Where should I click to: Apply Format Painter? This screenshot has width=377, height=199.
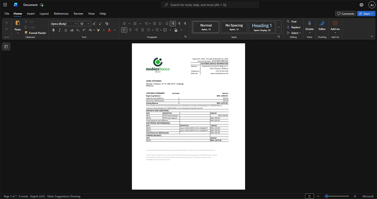35,33
